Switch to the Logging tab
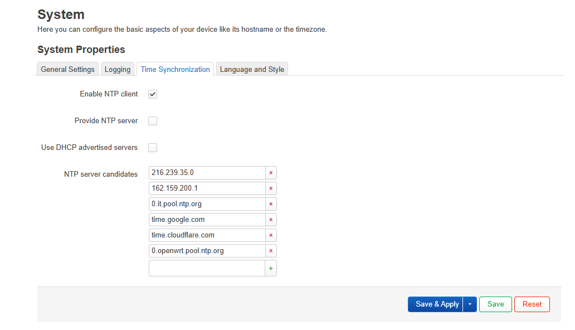 click(x=118, y=70)
